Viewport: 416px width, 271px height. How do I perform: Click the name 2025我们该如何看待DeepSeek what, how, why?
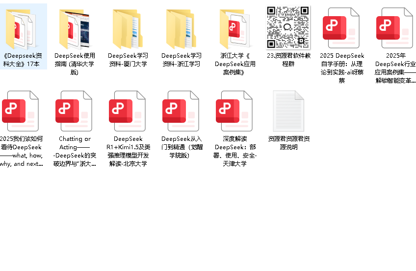tap(21, 151)
